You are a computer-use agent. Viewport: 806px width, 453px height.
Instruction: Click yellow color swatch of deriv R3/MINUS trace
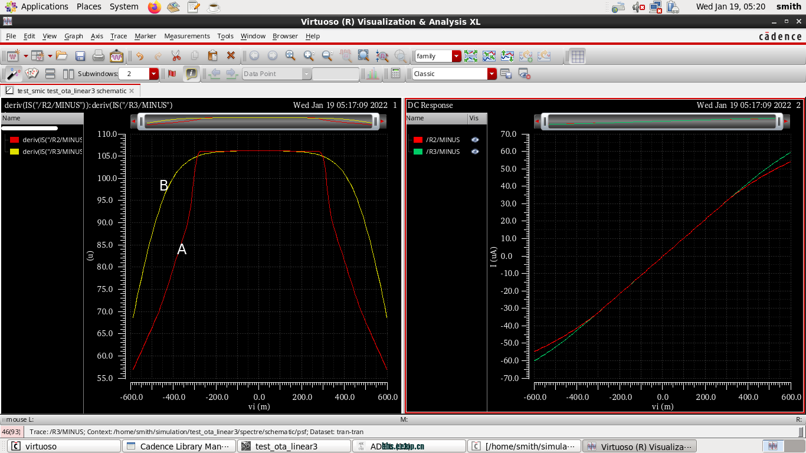15,152
